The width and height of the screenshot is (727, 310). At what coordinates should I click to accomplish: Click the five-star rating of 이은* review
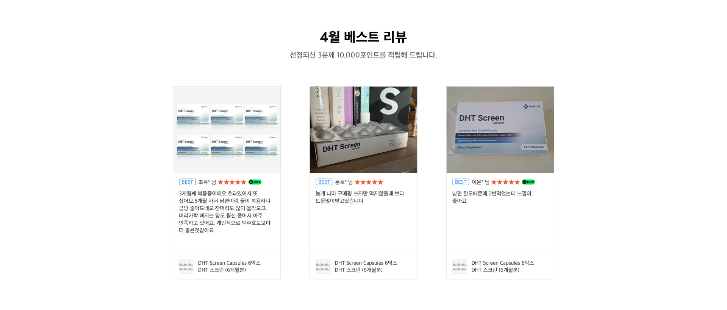(505, 182)
